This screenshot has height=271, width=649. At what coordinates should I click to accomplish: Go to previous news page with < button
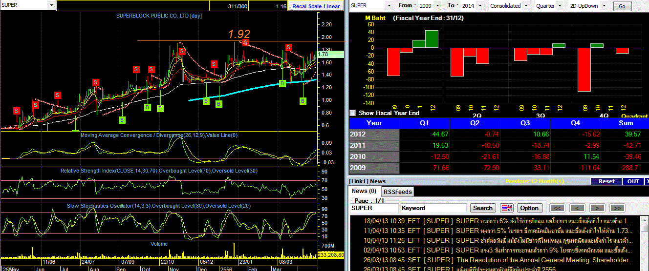coord(577,208)
